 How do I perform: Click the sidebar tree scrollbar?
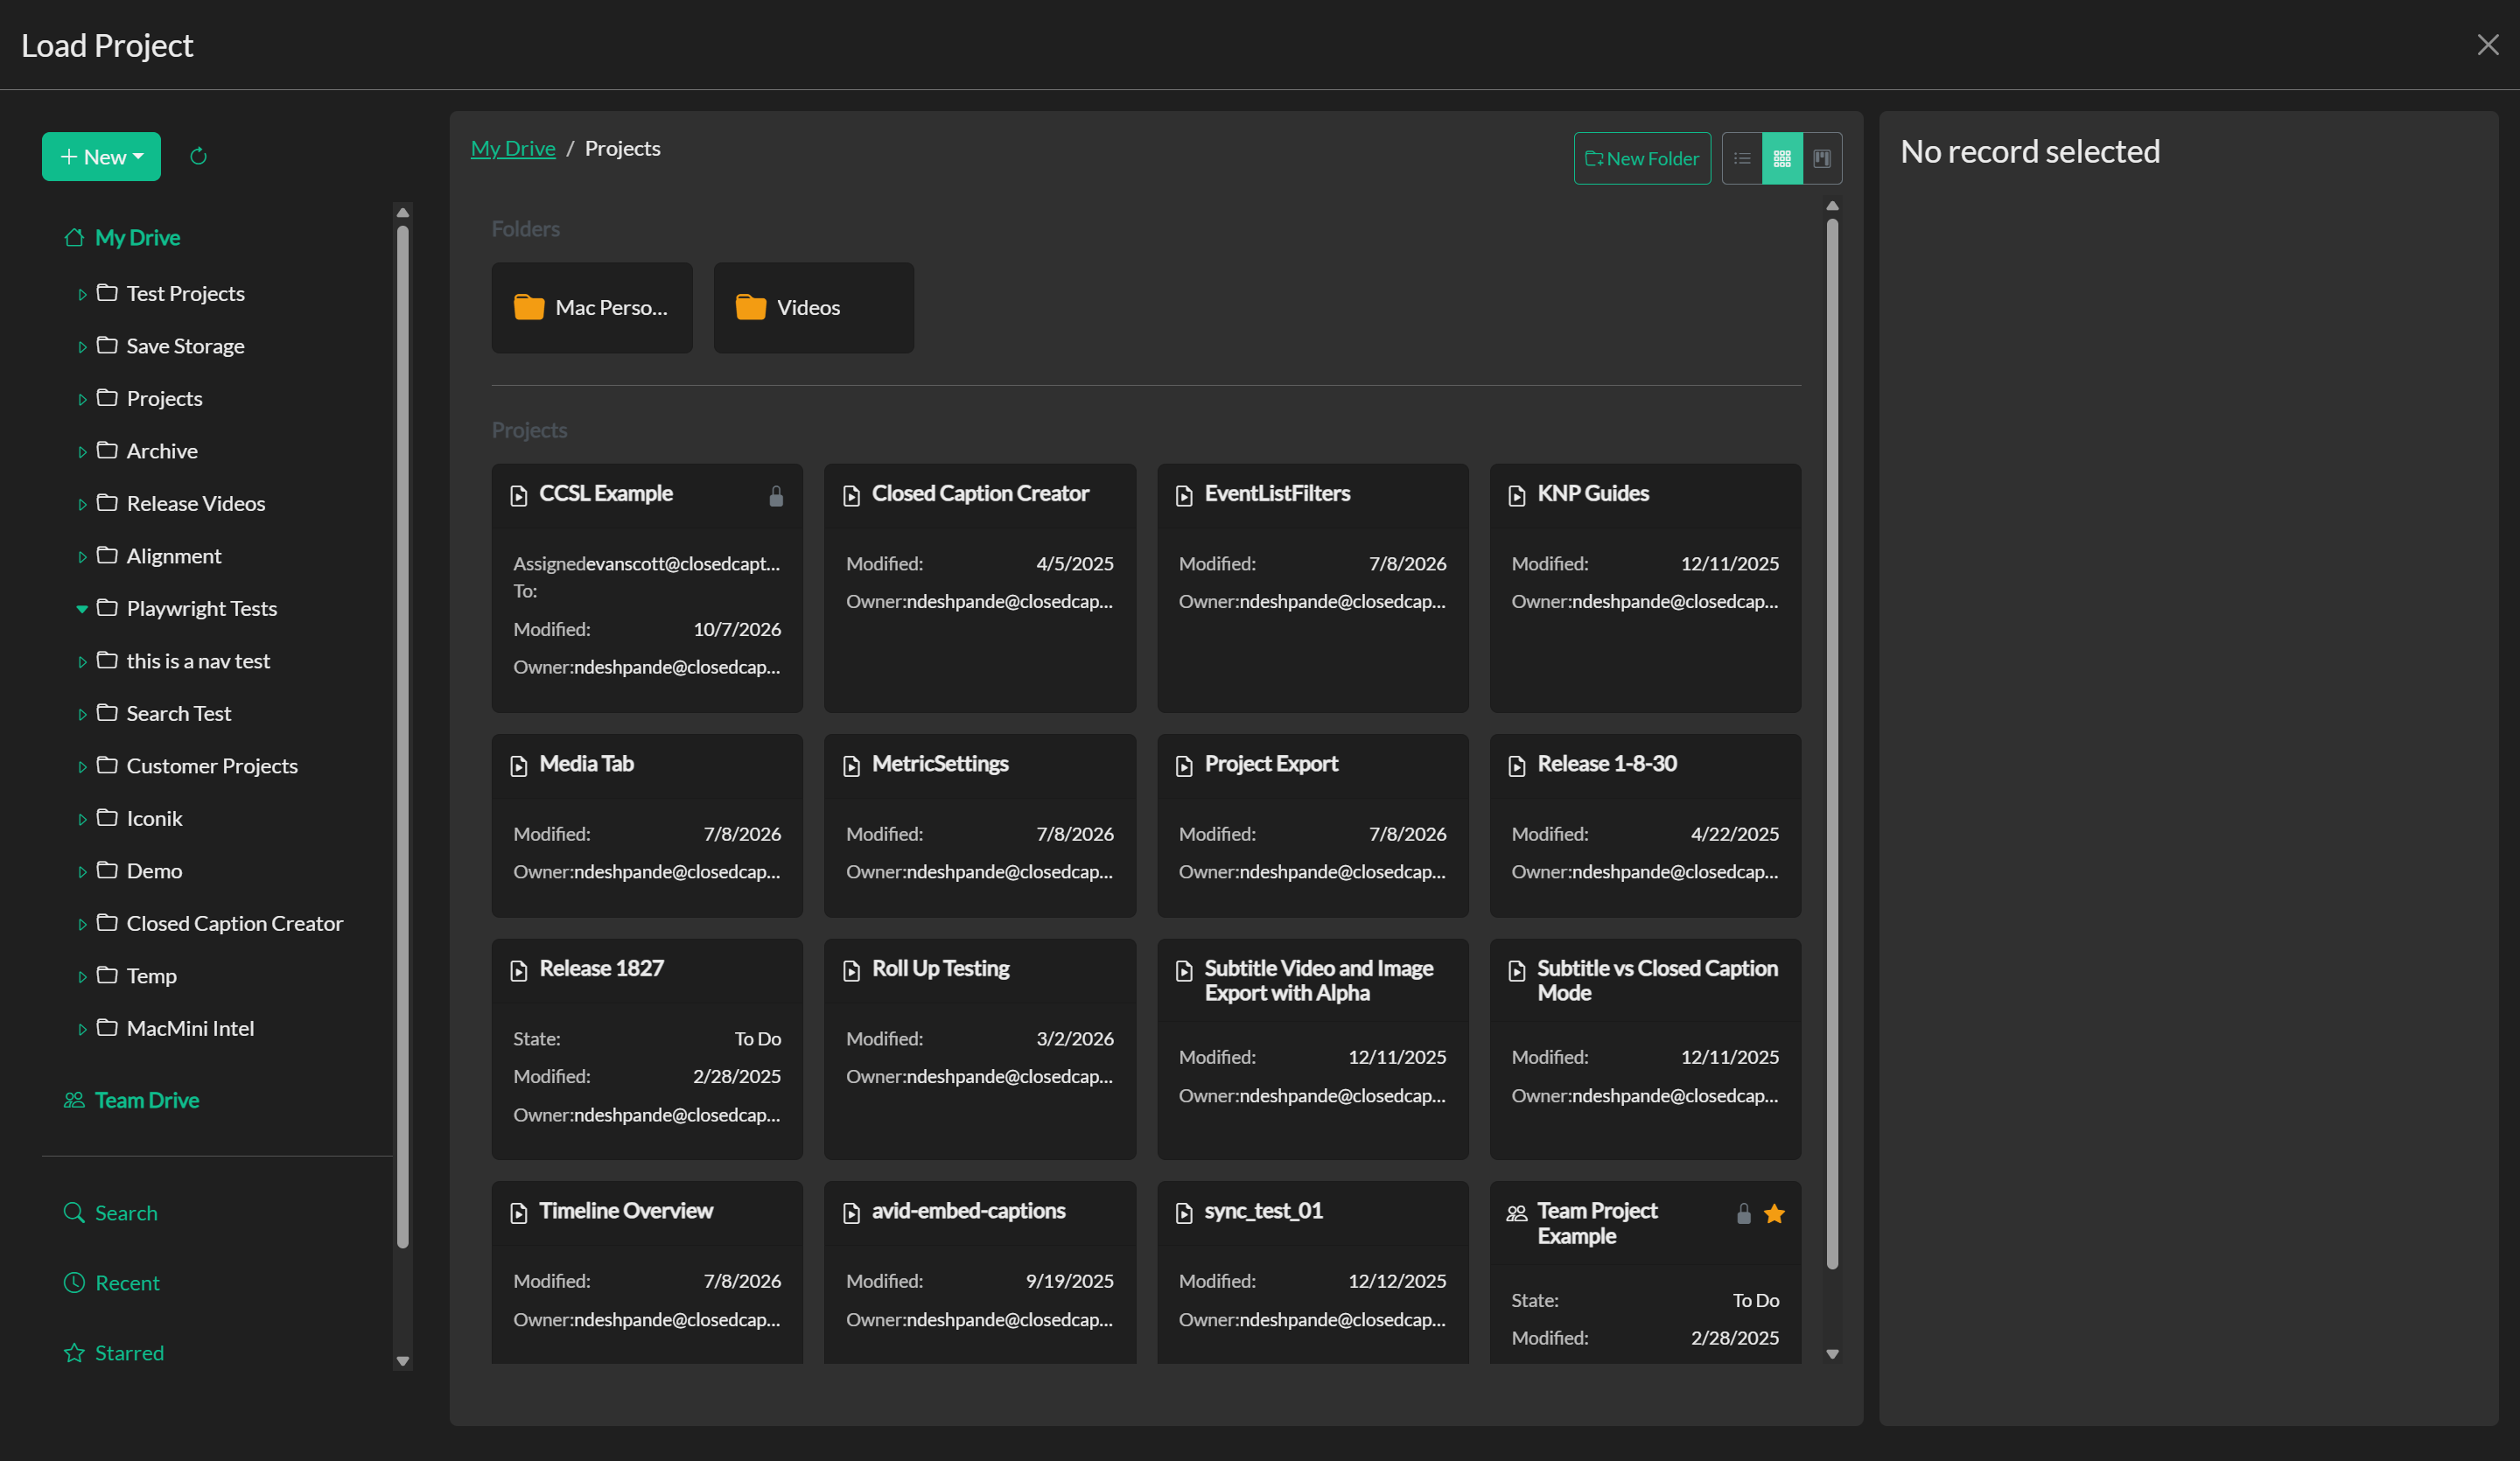403,737
